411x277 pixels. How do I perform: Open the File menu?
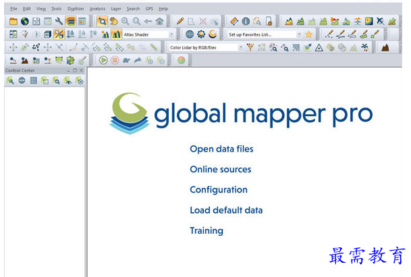13,9
